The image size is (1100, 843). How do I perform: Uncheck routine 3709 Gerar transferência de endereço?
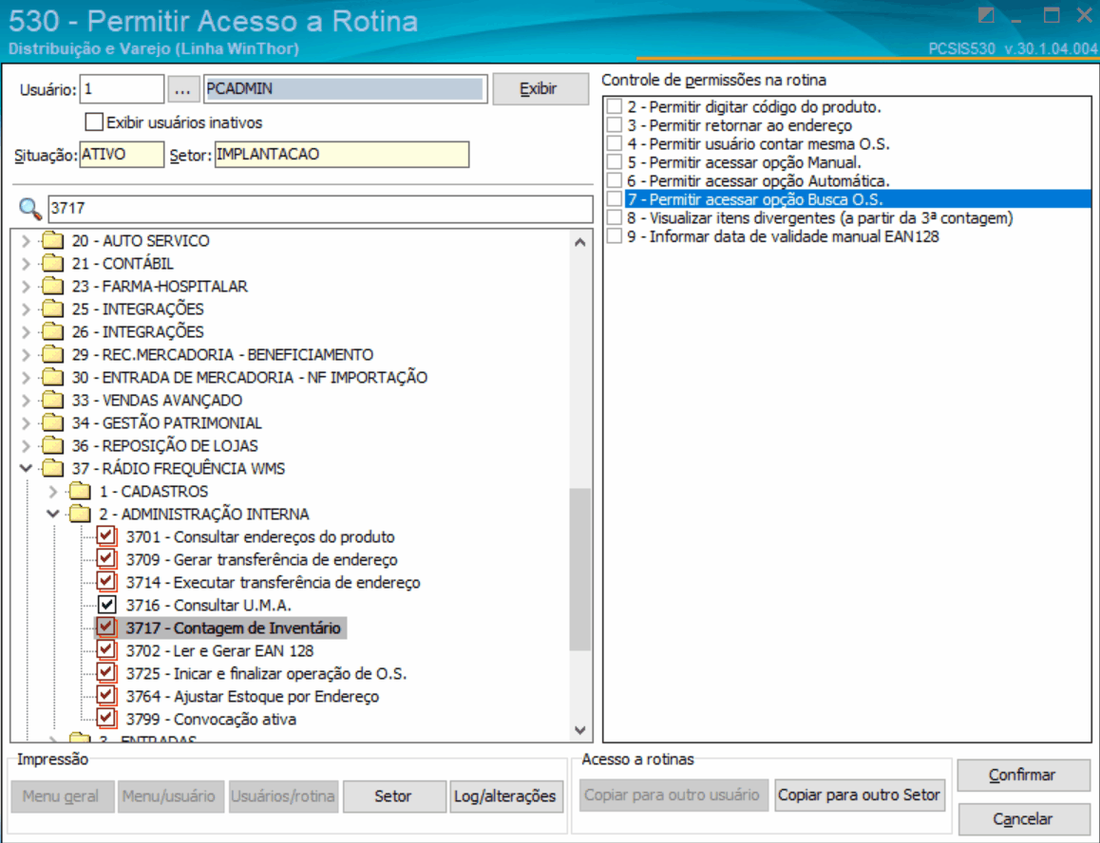tap(106, 560)
